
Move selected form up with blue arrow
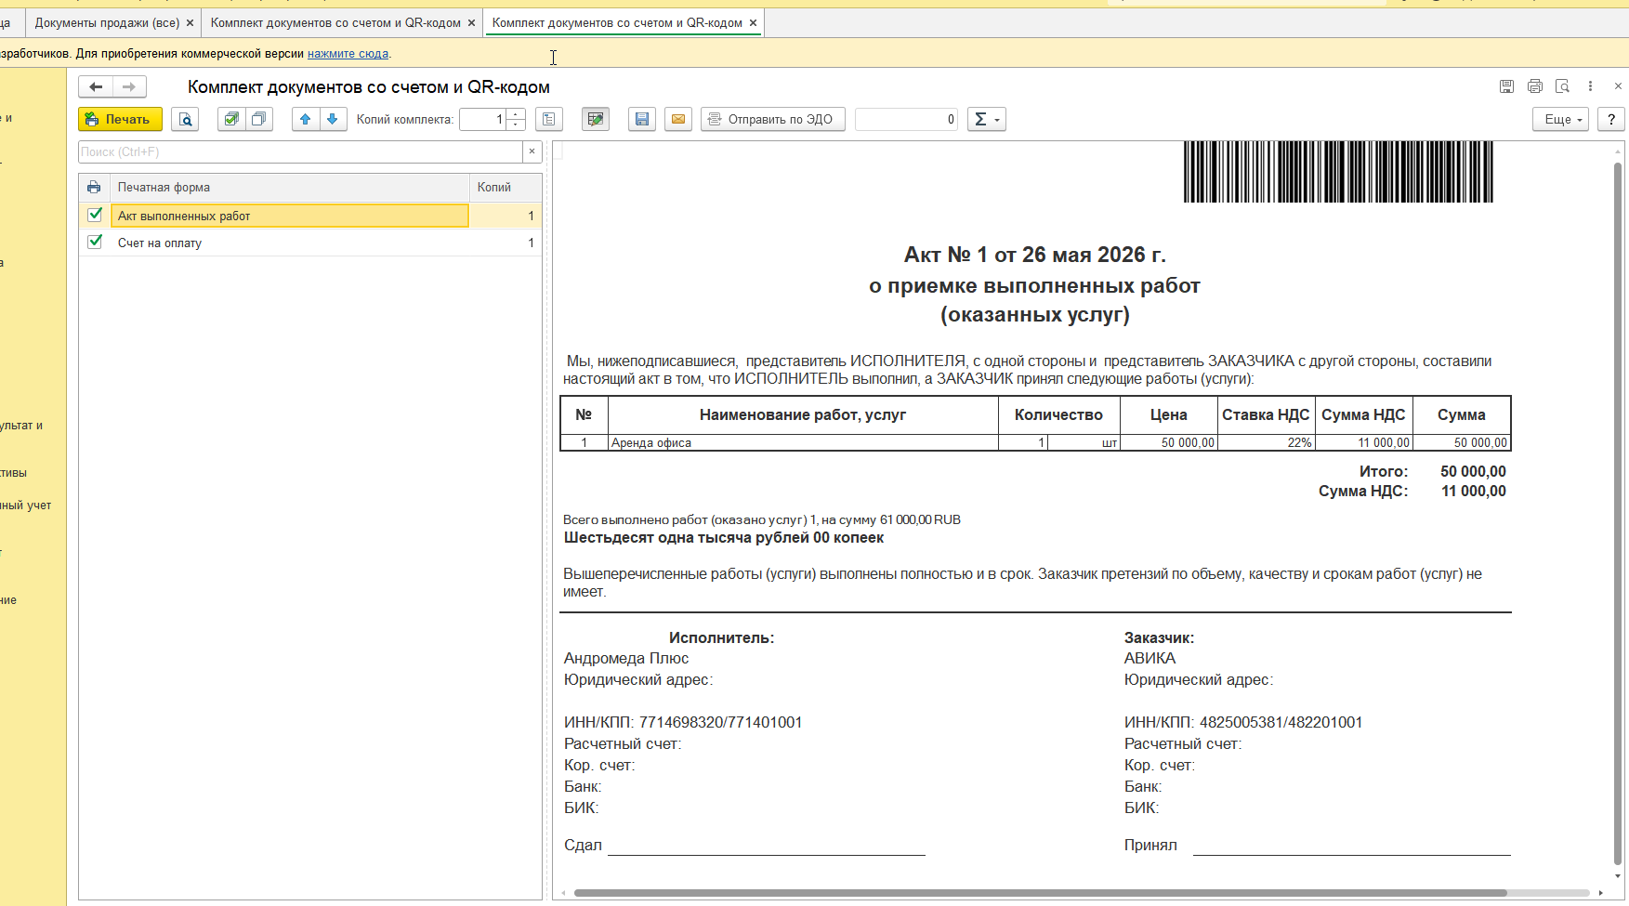point(306,119)
